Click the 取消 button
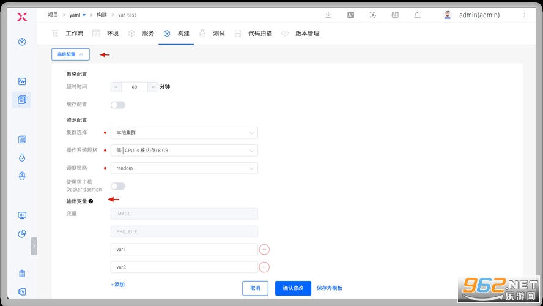This screenshot has height=306, width=543. pyautogui.click(x=255, y=288)
